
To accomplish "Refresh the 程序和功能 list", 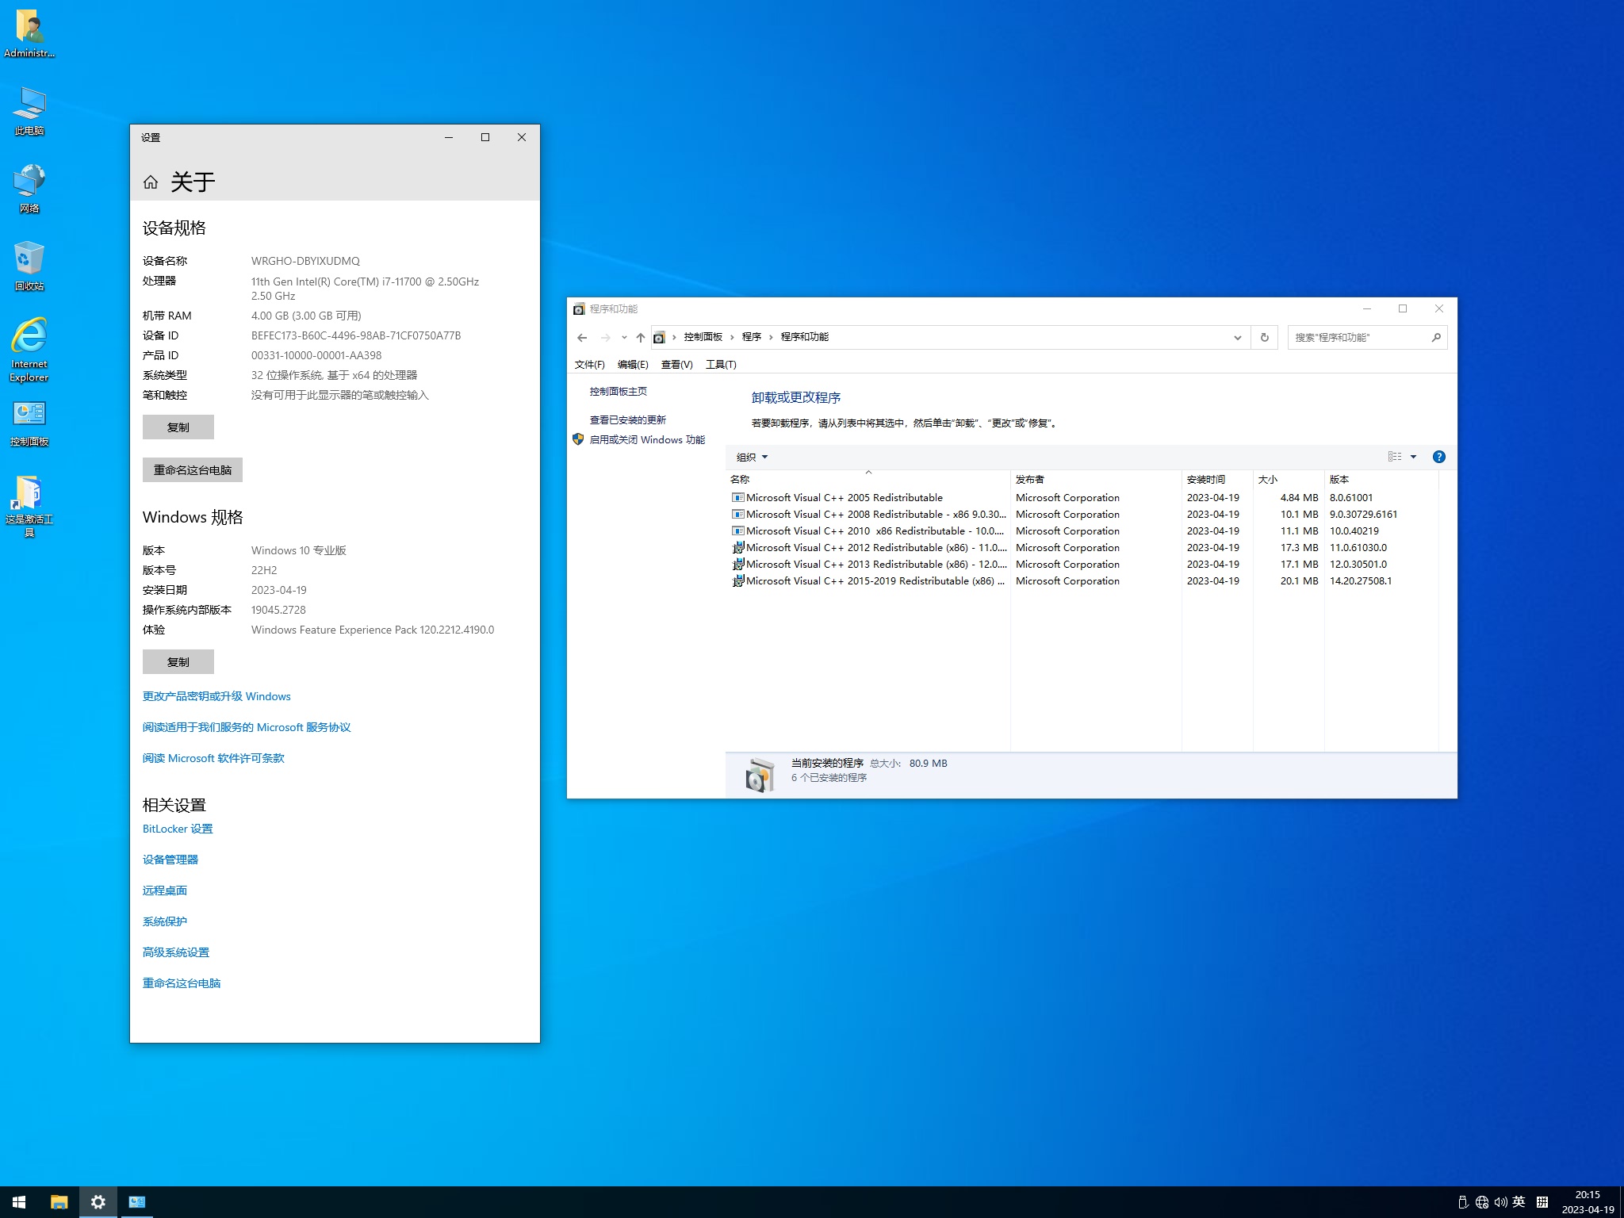I will coord(1265,337).
